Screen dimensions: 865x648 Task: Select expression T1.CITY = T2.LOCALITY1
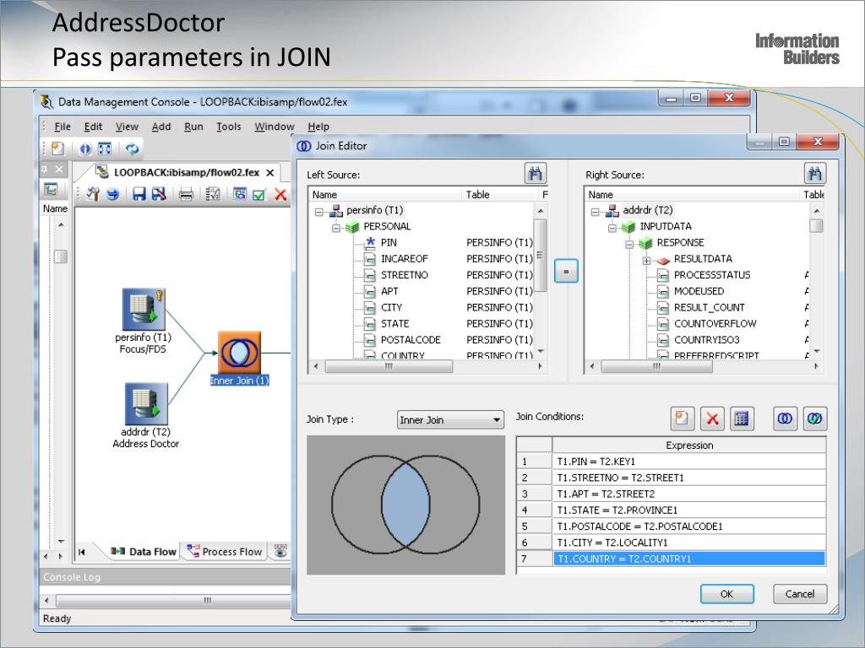point(688,543)
